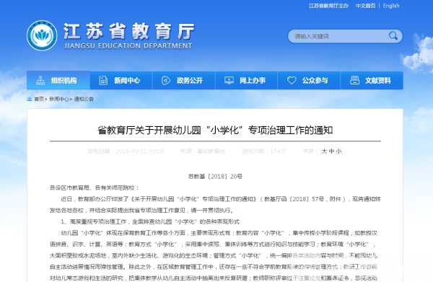433x282 pixels.
Task: Click the 政务公开 circular icon
Action: pyautogui.click(x=166, y=80)
